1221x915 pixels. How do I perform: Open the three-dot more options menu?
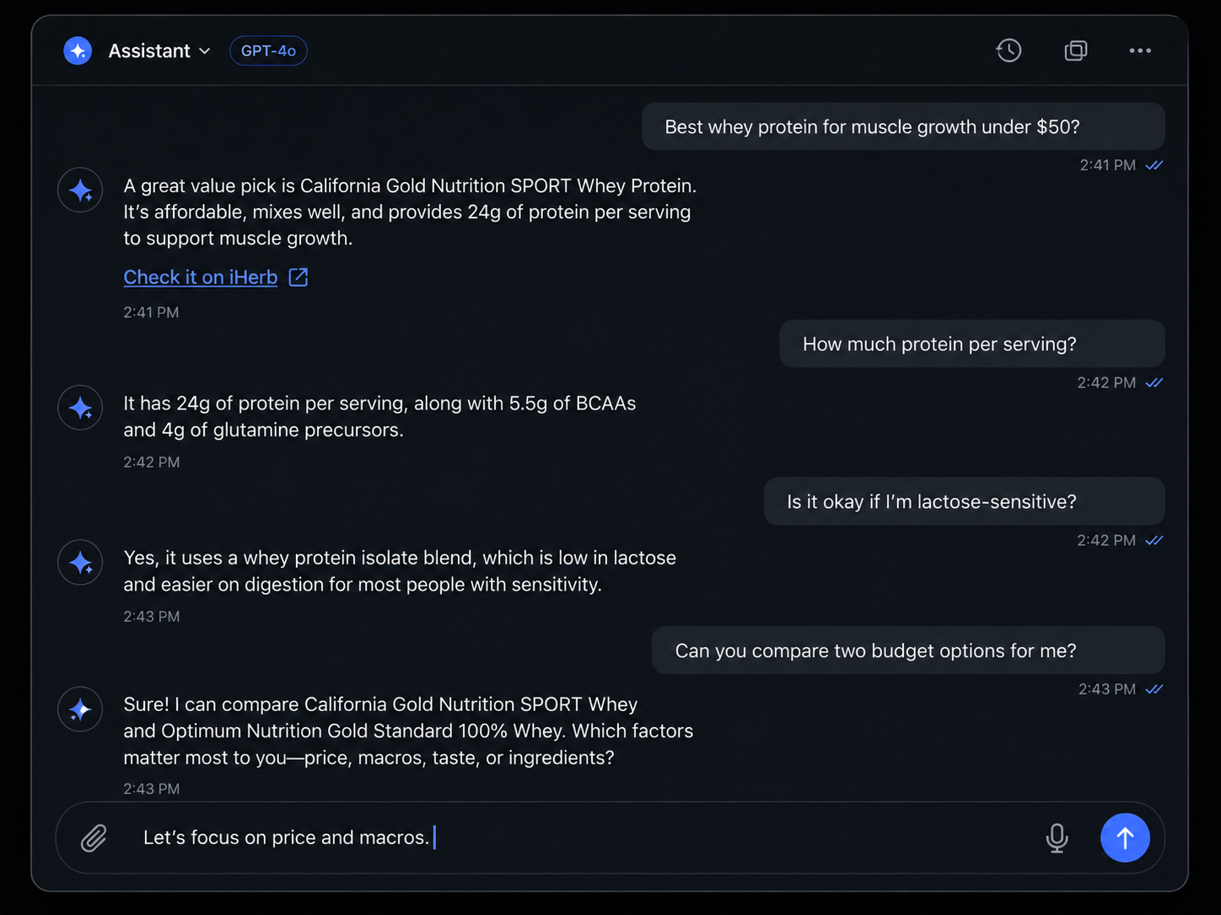point(1140,51)
